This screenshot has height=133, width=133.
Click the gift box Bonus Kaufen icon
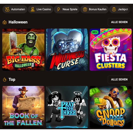[85, 9]
